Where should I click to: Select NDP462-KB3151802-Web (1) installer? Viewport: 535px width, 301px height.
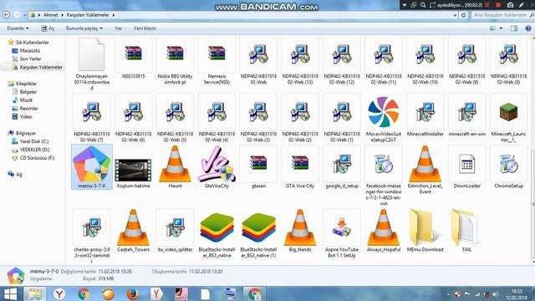coord(342,119)
